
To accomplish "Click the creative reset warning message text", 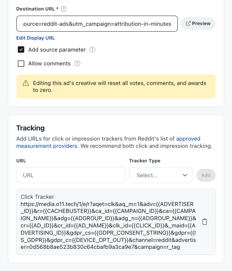I will pos(119,86).
